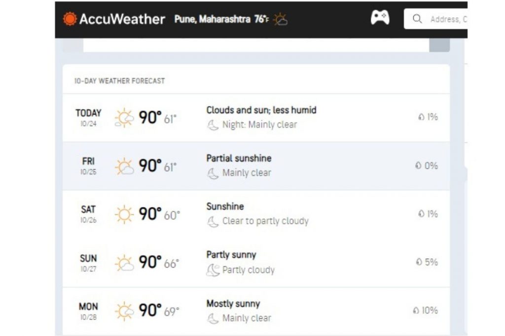Click Monday's raindrop precipitation icon
This screenshot has height=336, width=505.
point(416,311)
